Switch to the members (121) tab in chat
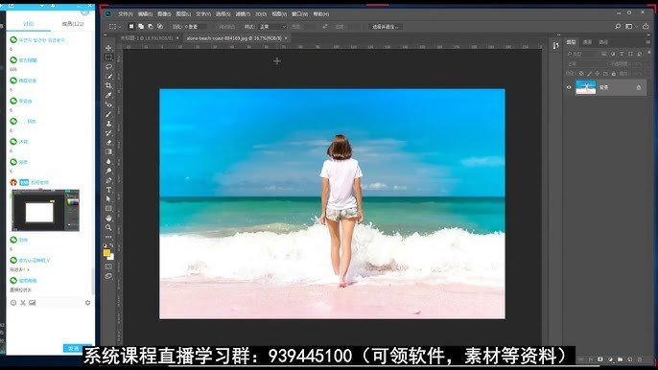This screenshot has width=658, height=370. [x=73, y=24]
